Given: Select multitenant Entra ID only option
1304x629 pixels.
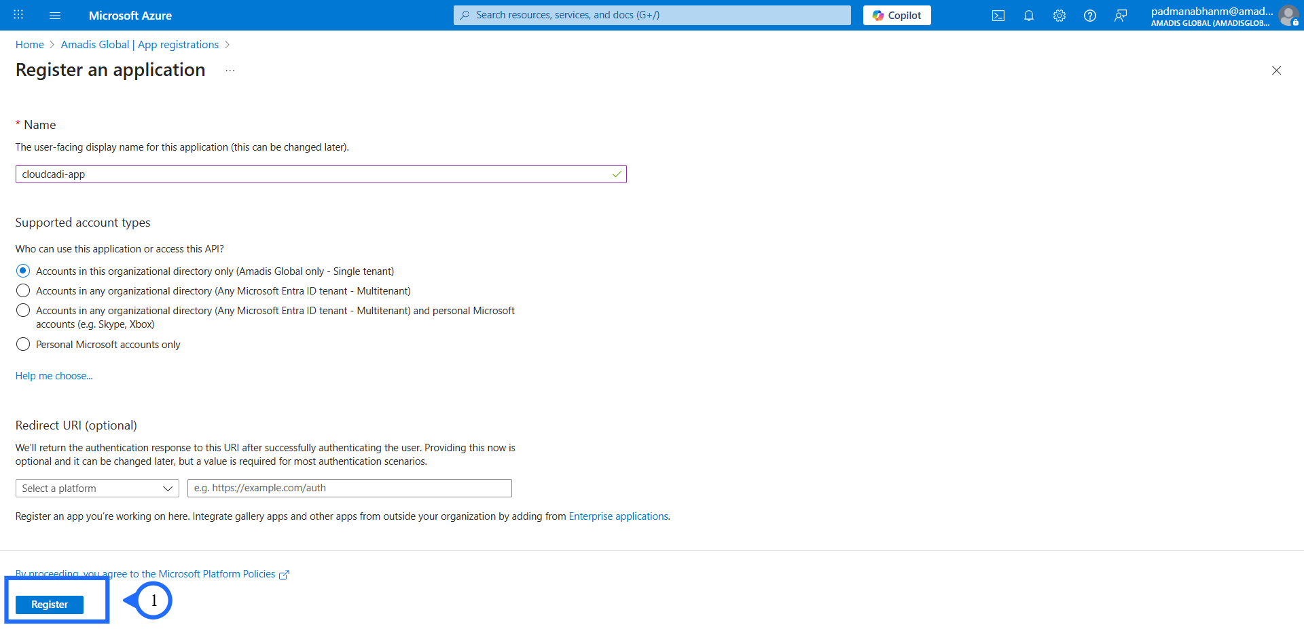Looking at the screenshot, I should [23, 291].
